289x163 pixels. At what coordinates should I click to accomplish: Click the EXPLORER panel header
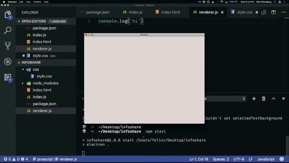(30, 13)
